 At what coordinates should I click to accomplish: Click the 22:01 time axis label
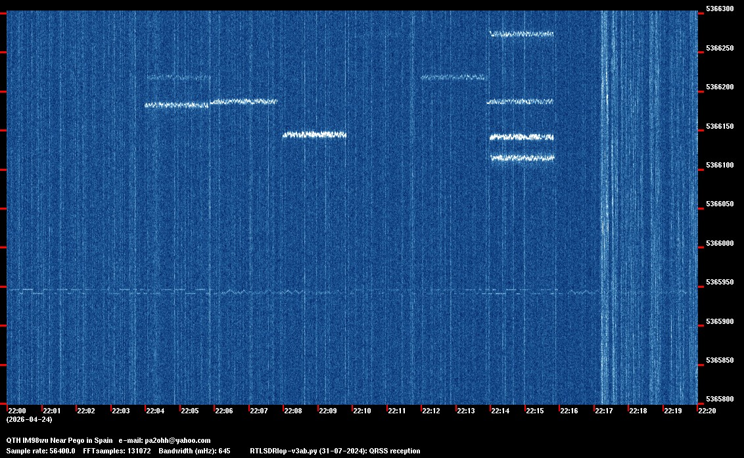pos(51,411)
